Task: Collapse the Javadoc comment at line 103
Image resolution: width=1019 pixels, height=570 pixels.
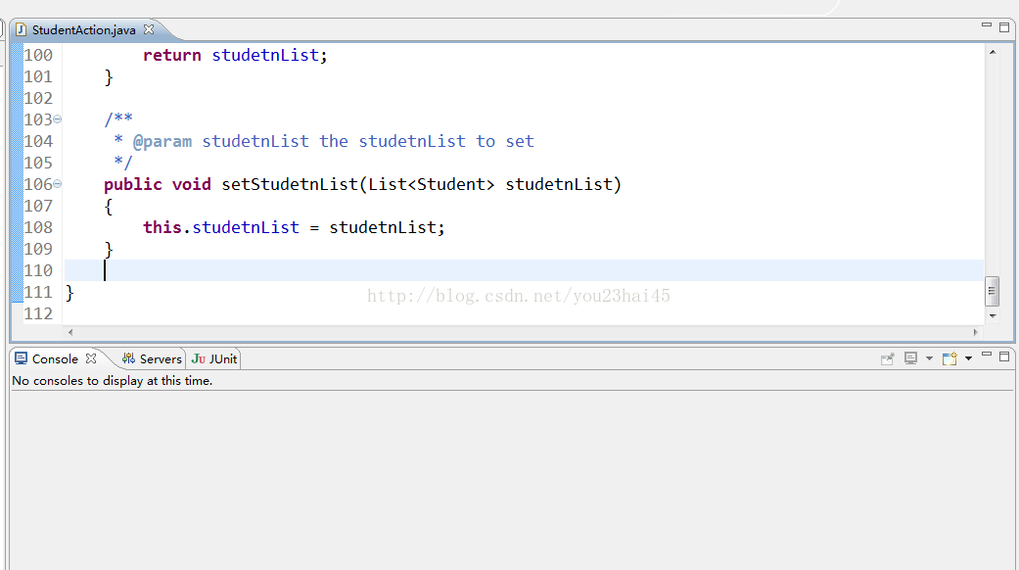Action: [57, 119]
